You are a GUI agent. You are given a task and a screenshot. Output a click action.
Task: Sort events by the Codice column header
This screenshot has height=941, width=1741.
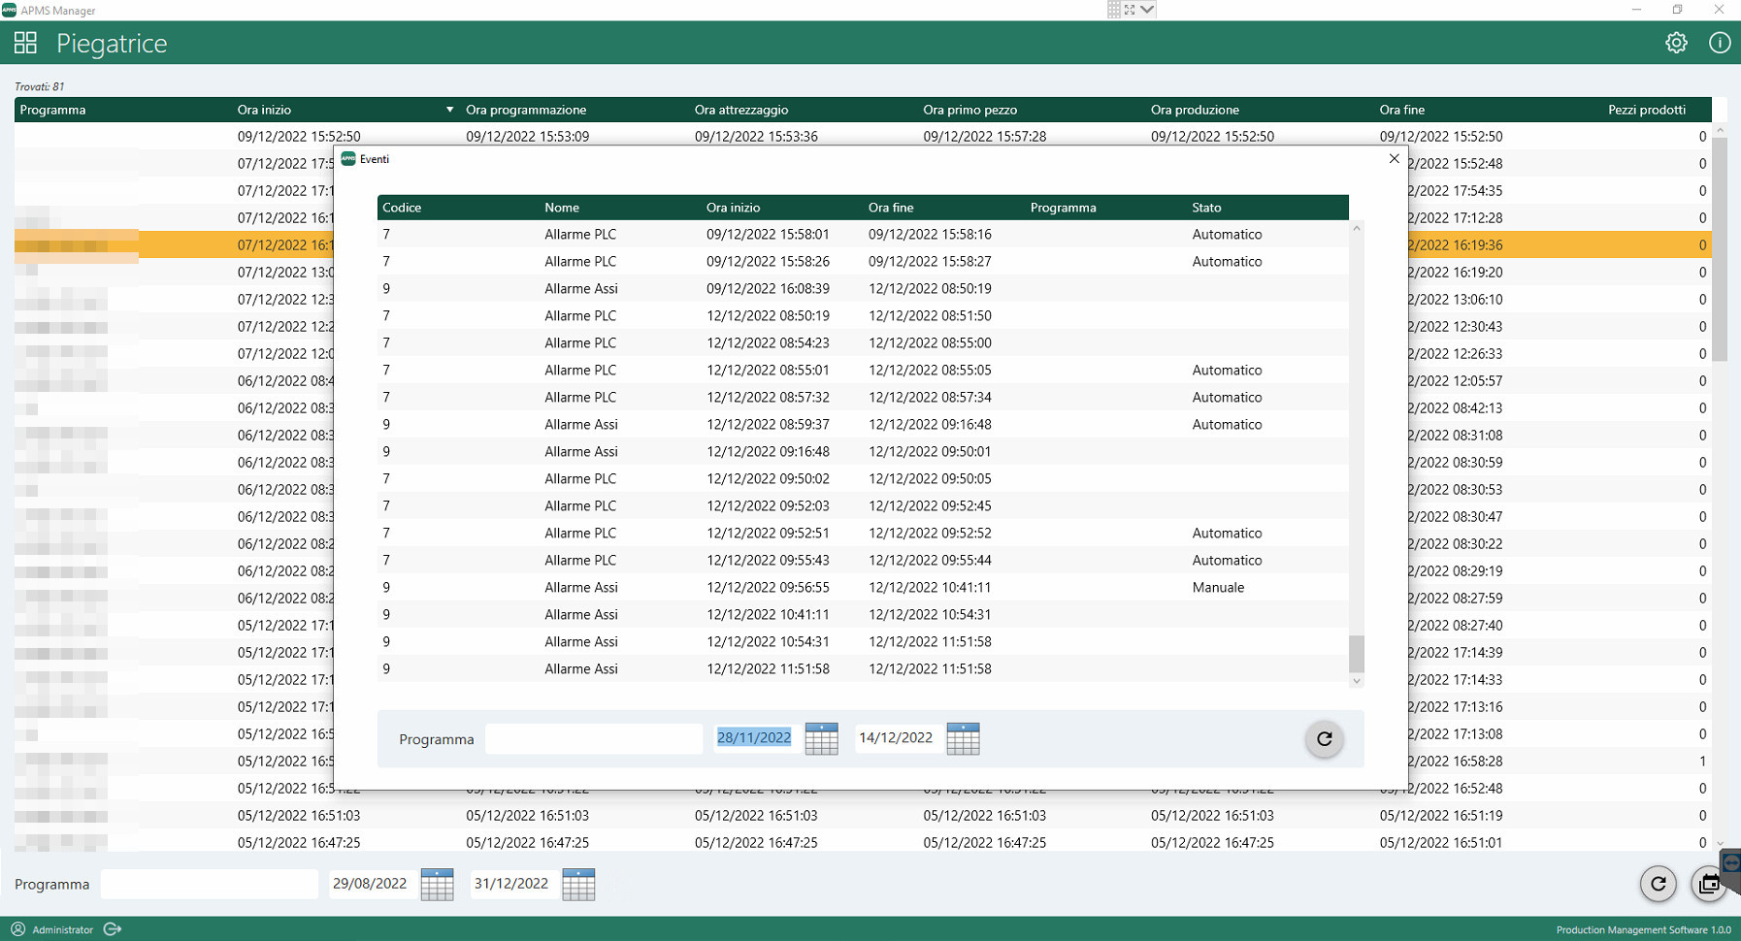click(x=402, y=208)
